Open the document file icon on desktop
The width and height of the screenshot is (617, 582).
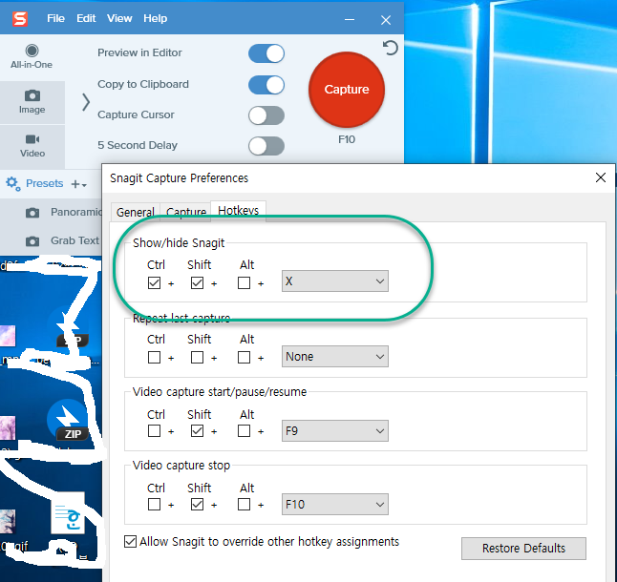coord(68,512)
